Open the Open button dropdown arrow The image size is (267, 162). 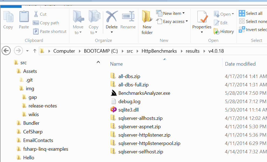[x=233, y=14]
